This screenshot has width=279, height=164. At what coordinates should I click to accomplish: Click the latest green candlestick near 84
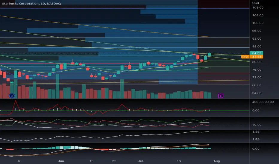[209, 55]
